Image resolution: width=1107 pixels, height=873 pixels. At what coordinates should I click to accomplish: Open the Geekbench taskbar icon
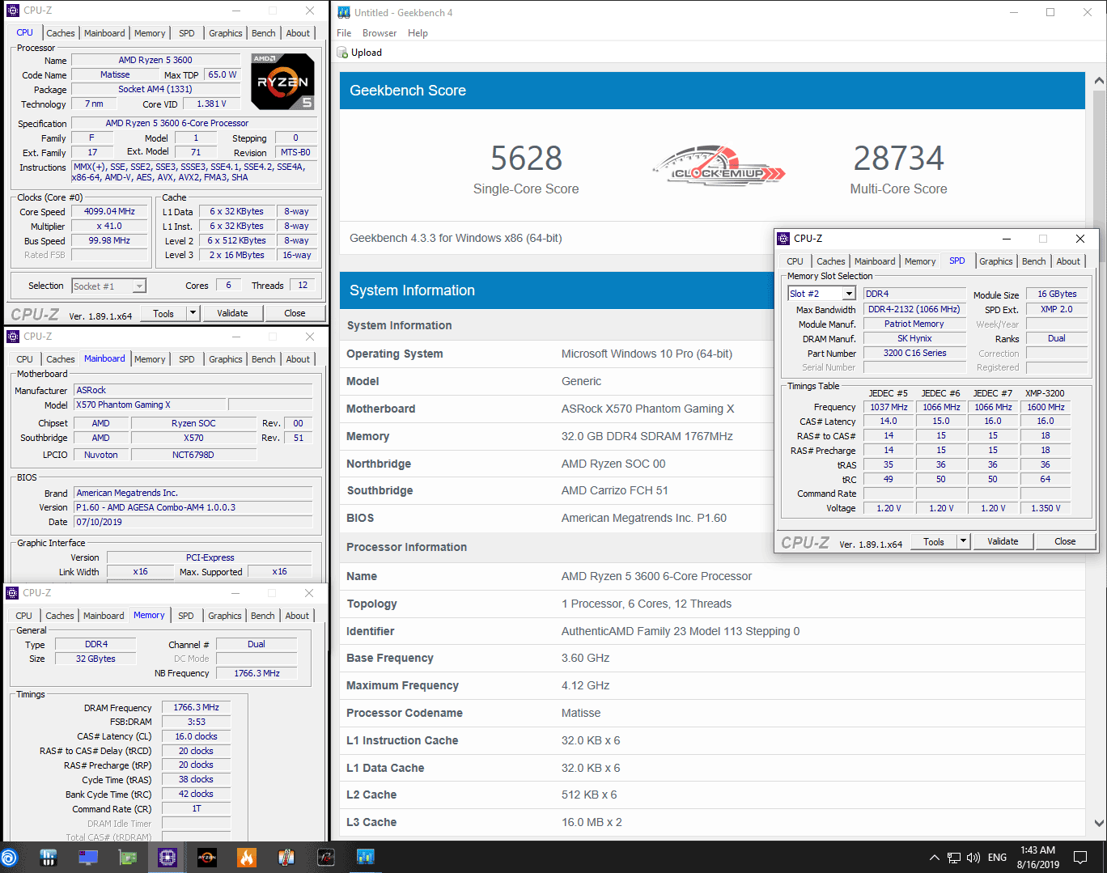365,857
